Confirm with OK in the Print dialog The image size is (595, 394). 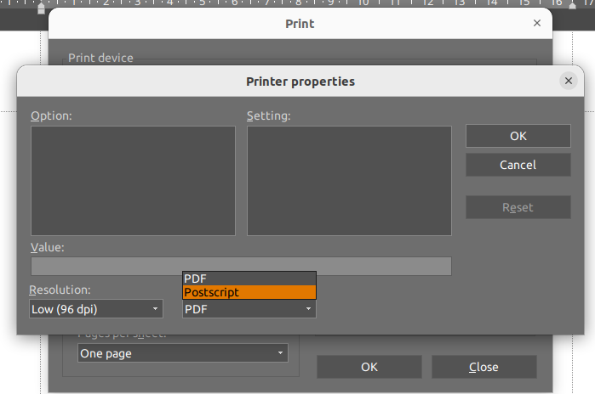click(x=369, y=367)
